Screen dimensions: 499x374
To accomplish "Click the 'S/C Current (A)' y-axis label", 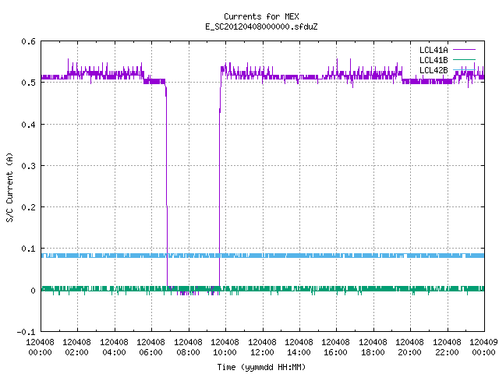I will click(9, 188).
